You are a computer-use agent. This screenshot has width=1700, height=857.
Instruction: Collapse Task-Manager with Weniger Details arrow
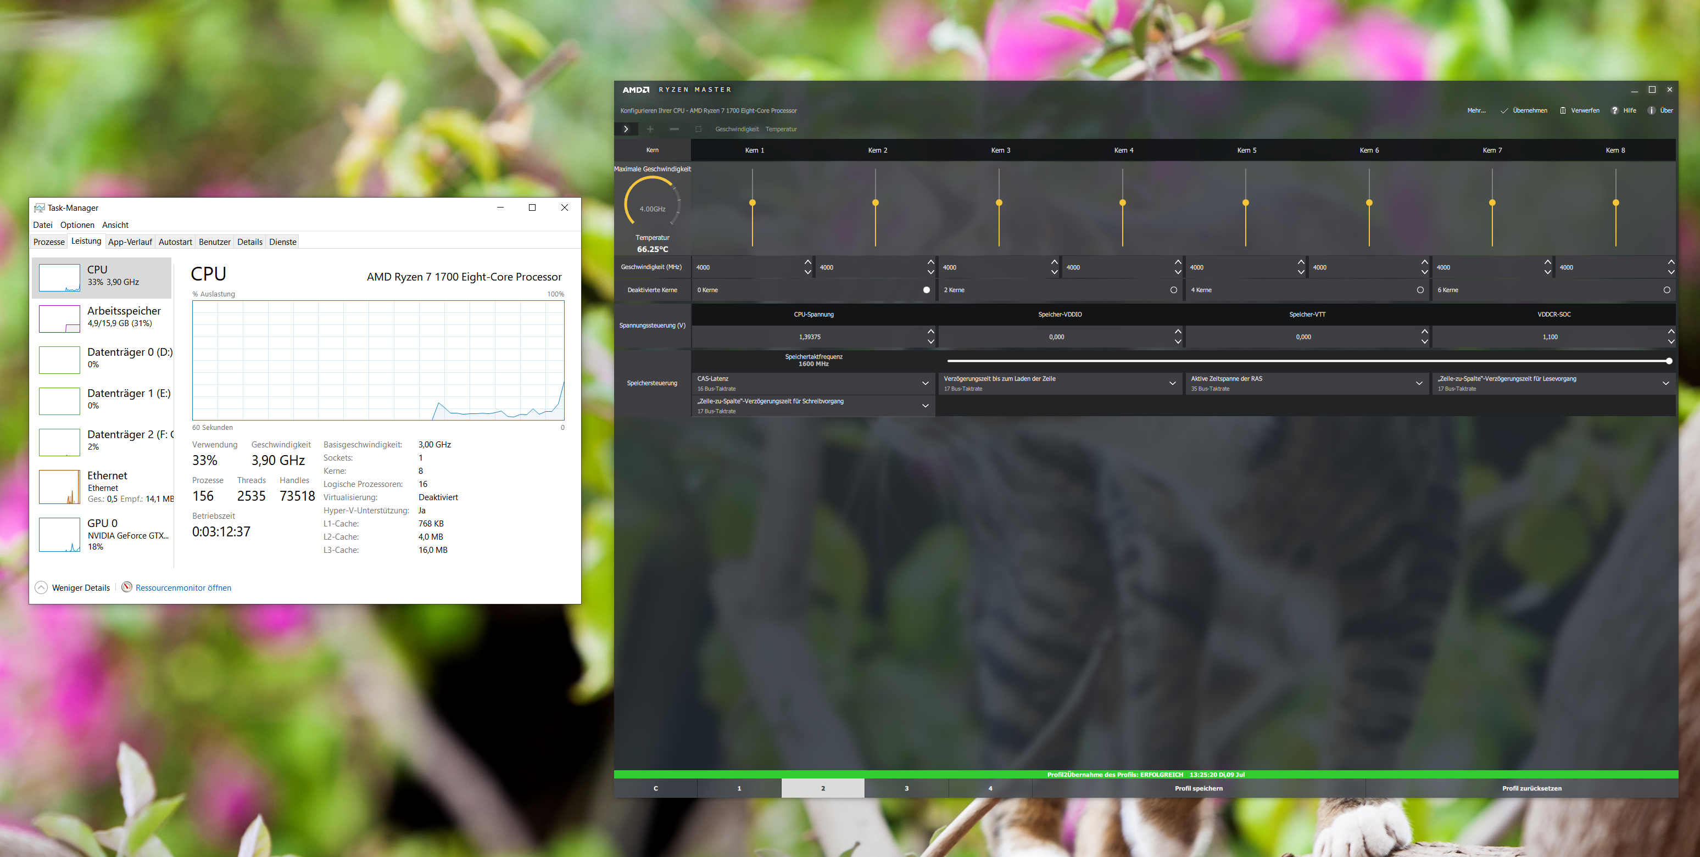(41, 587)
